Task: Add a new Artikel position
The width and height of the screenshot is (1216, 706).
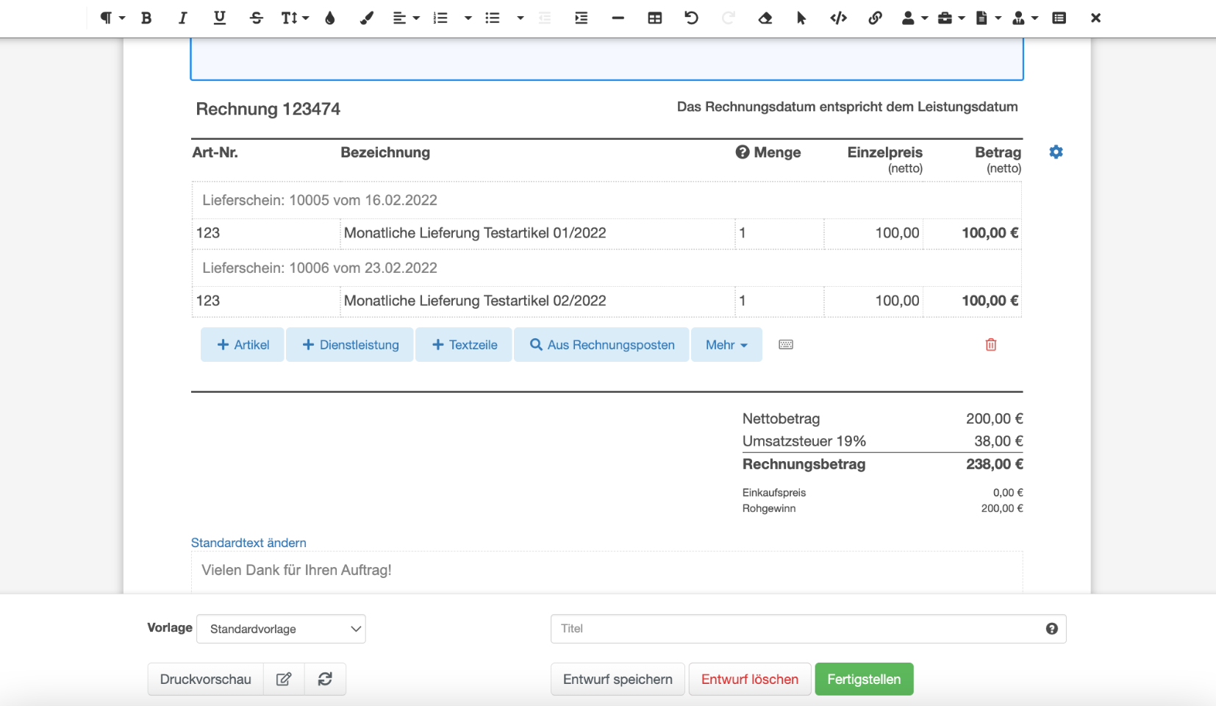Action: tap(243, 345)
